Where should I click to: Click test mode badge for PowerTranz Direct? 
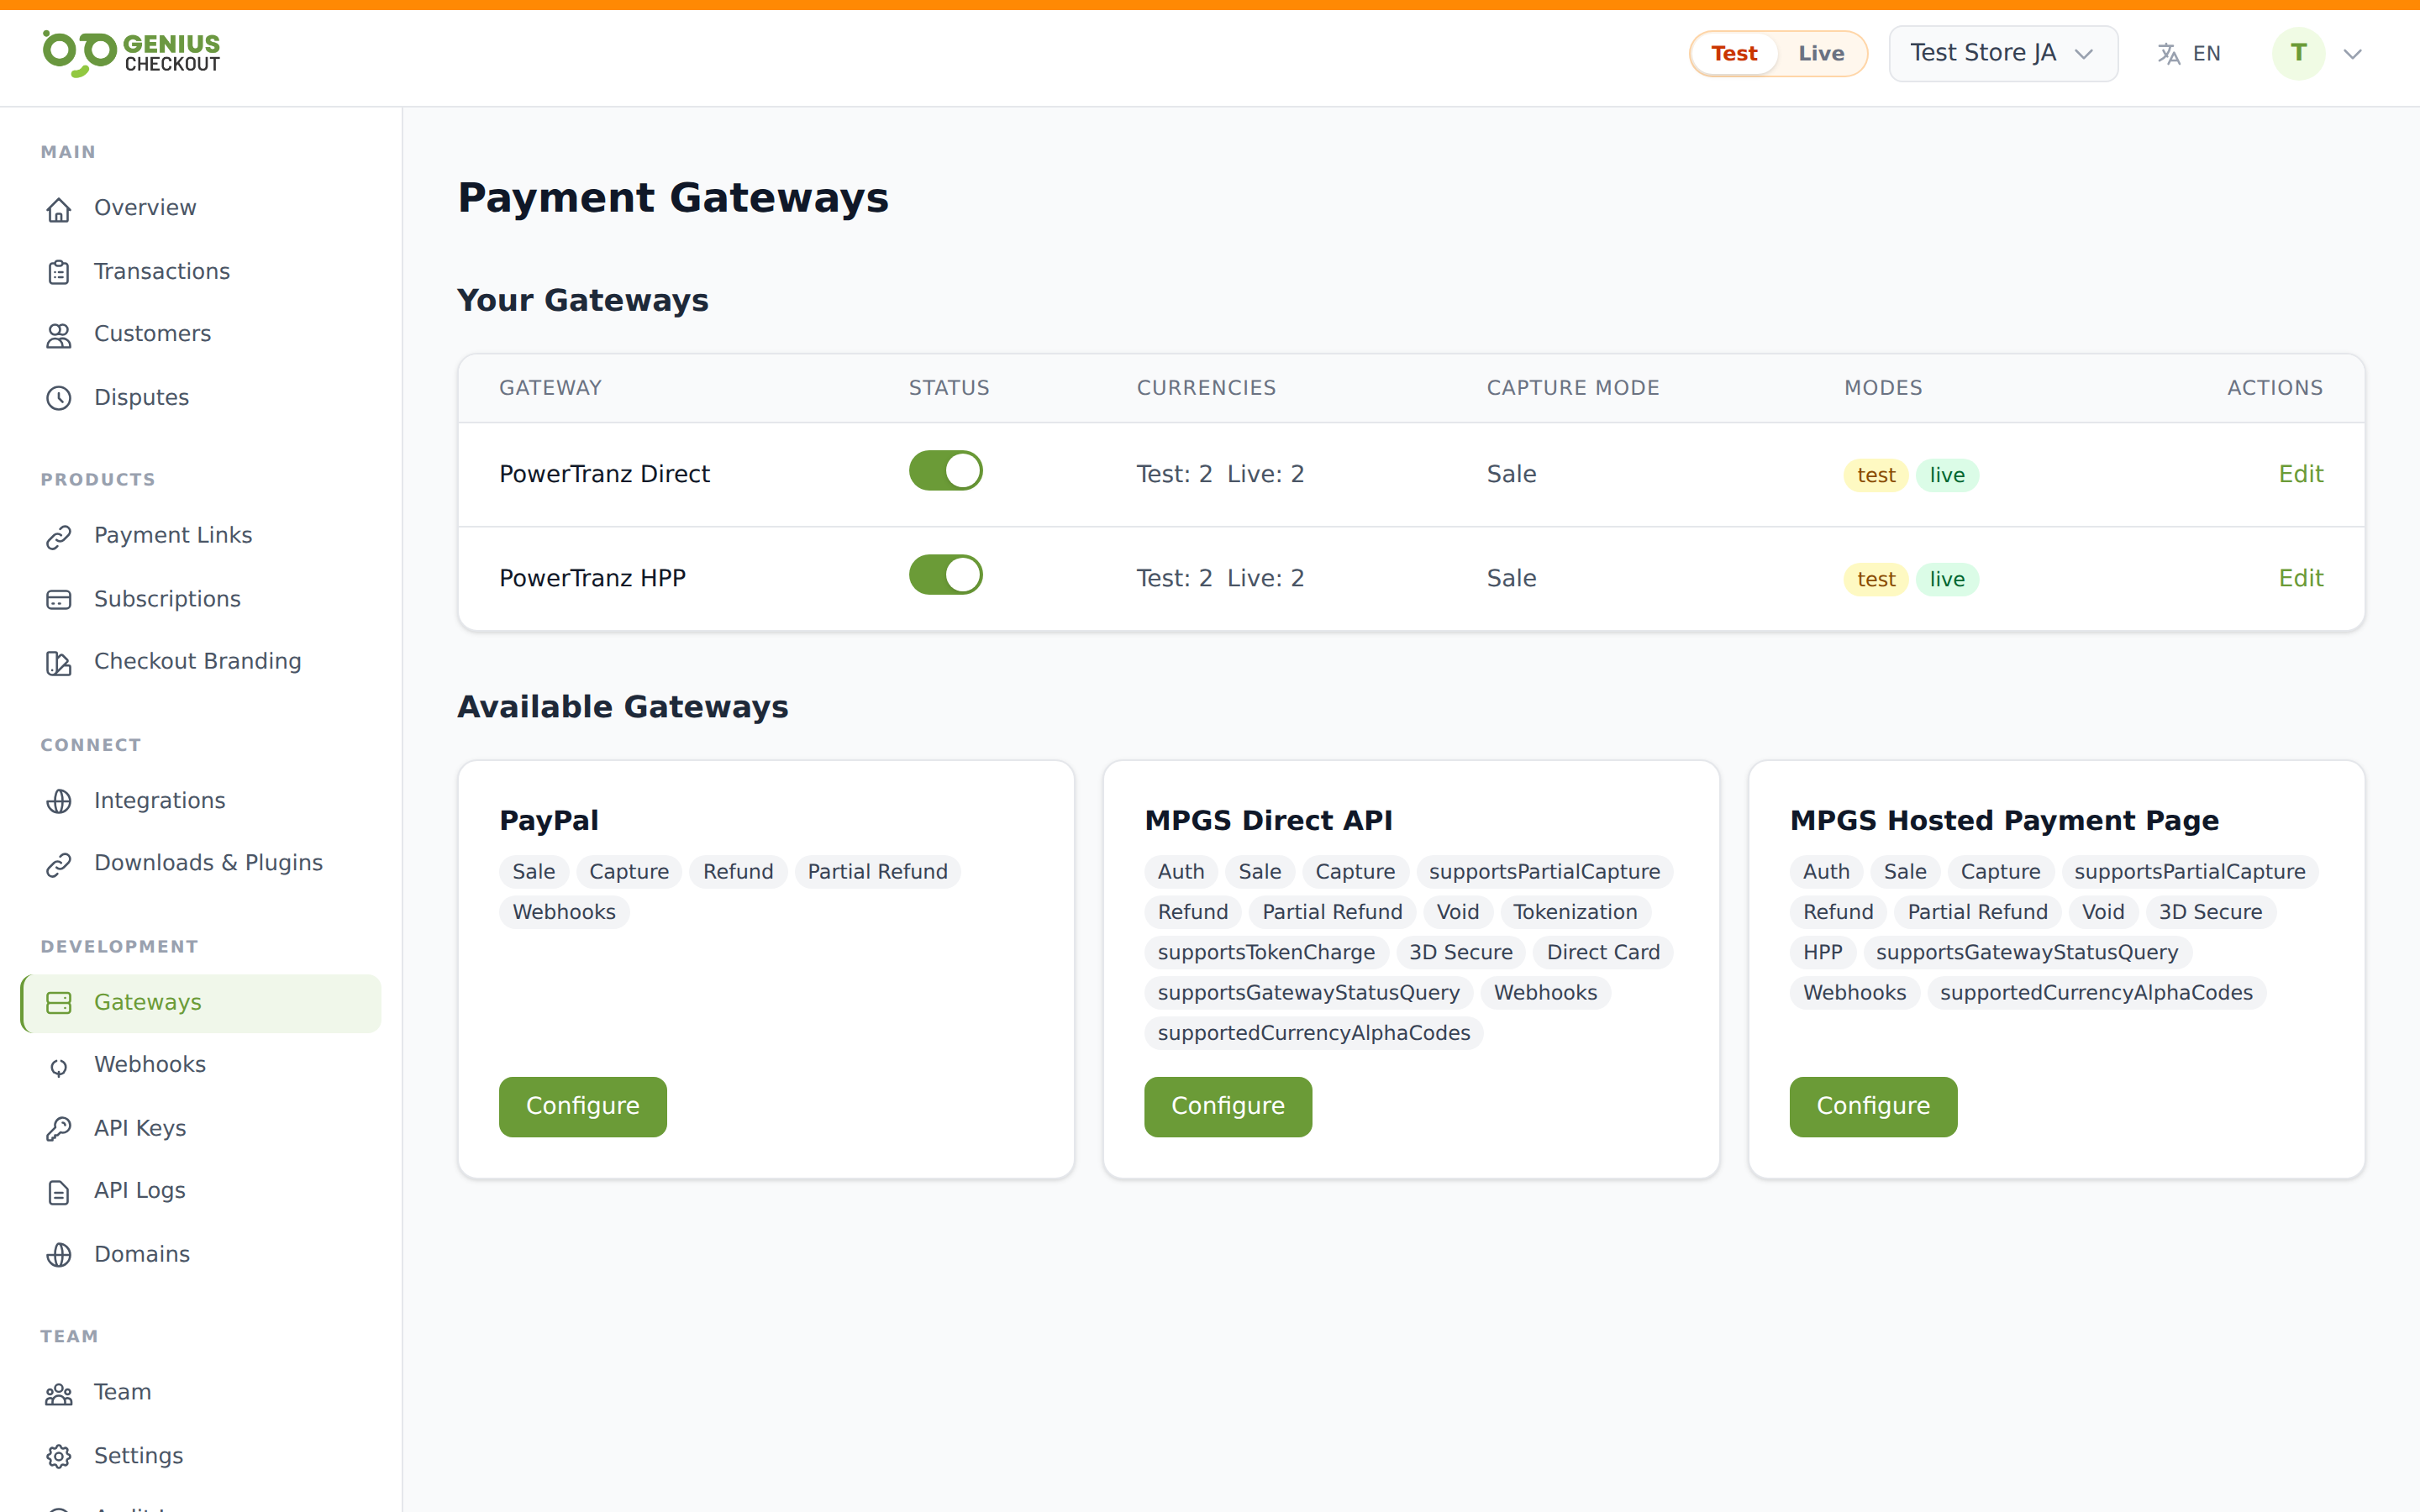click(x=1876, y=475)
